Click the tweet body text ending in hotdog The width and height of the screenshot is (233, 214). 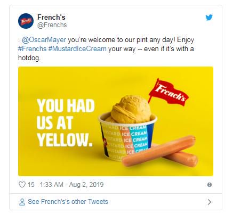tap(106, 48)
